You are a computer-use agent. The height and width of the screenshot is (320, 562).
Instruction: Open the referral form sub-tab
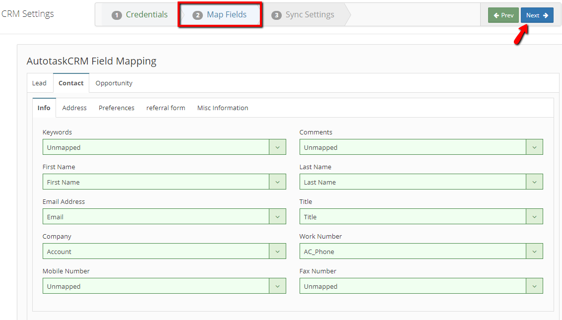[x=166, y=108]
